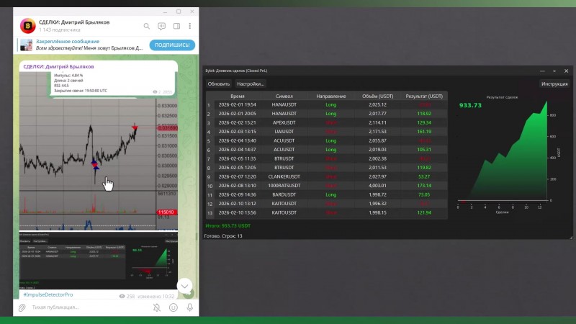Image resolution: width=576 pixels, height=324 pixels.
Task: Open the #ImpulseDetectorPro hashtag link
Action: pos(48,294)
